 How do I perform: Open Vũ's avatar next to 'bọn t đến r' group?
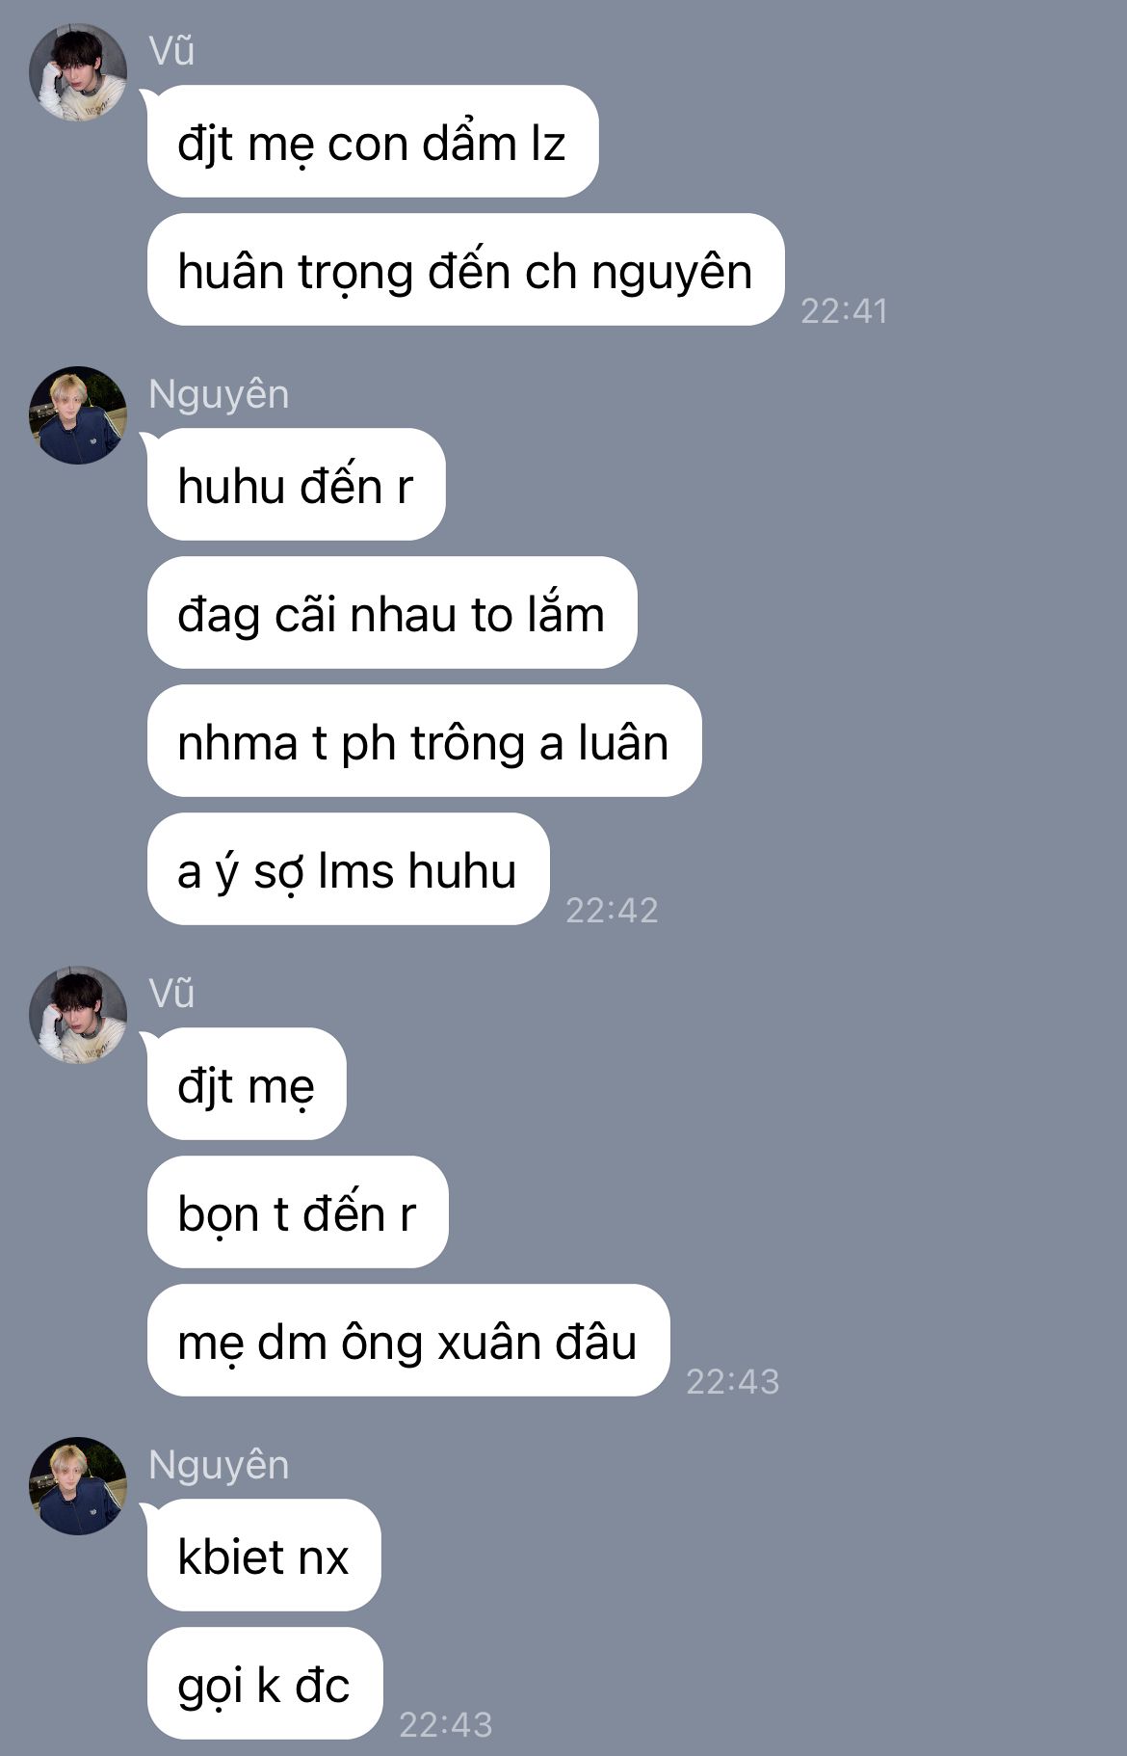click(78, 1015)
